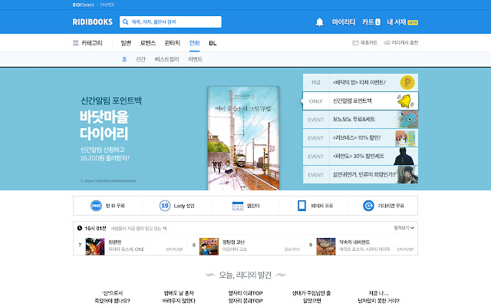The height and width of the screenshot is (307, 491).
Task: Select the 19금 teaser event row
Action: coord(361,82)
